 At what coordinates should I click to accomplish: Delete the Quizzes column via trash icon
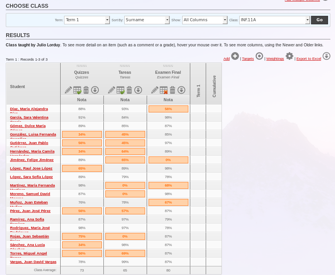point(86,90)
